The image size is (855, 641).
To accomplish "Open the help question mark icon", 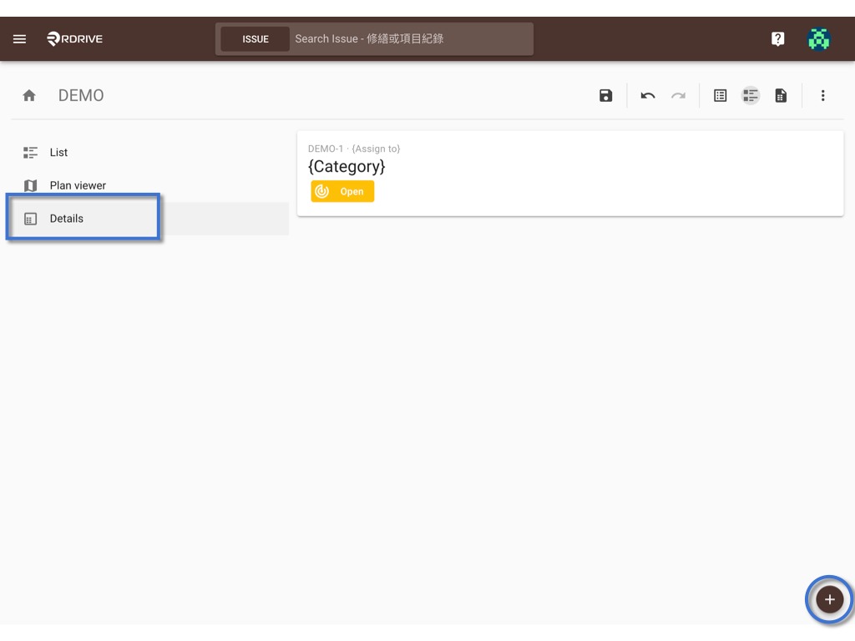I will coord(777,38).
